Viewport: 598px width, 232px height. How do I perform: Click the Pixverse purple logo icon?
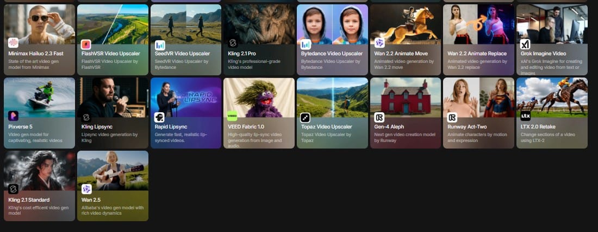point(13,116)
